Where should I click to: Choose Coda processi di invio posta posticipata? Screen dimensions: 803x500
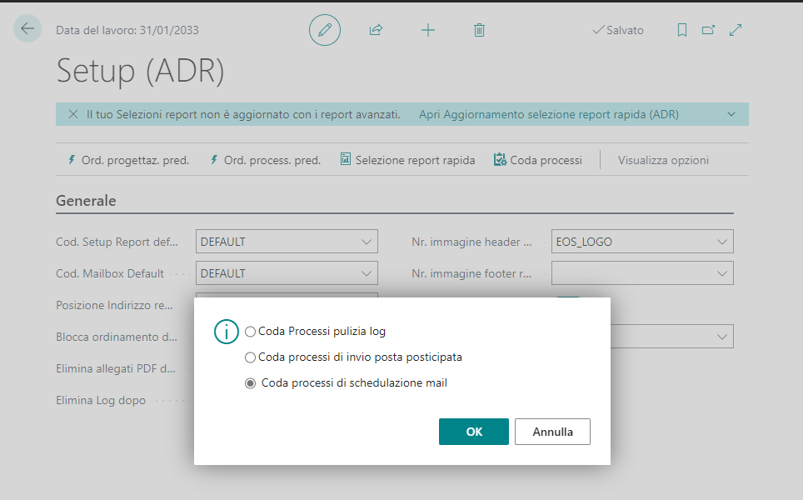(251, 357)
